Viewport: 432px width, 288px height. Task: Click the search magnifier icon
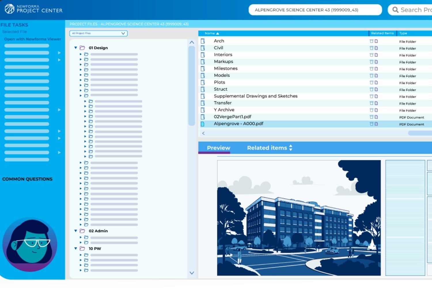coord(396,10)
